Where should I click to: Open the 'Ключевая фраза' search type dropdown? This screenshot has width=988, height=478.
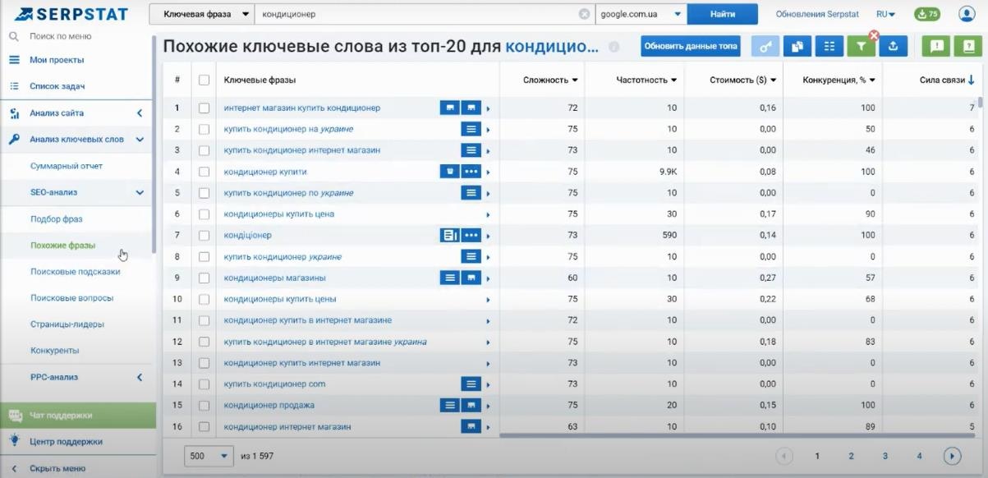pyautogui.click(x=202, y=14)
